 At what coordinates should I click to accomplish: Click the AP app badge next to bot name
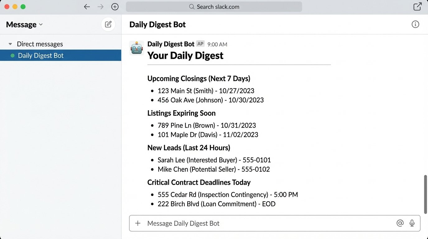click(x=200, y=44)
